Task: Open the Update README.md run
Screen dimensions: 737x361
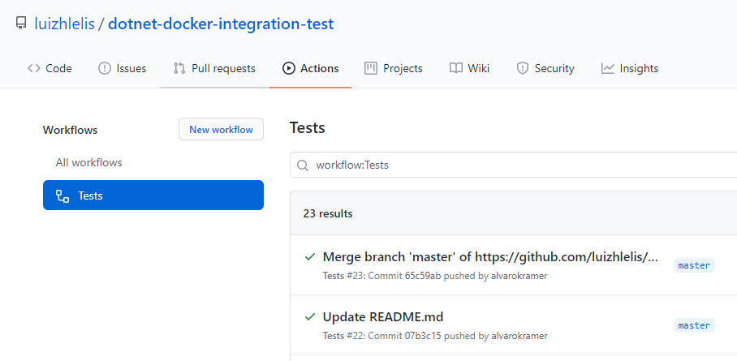Action: [x=383, y=317]
